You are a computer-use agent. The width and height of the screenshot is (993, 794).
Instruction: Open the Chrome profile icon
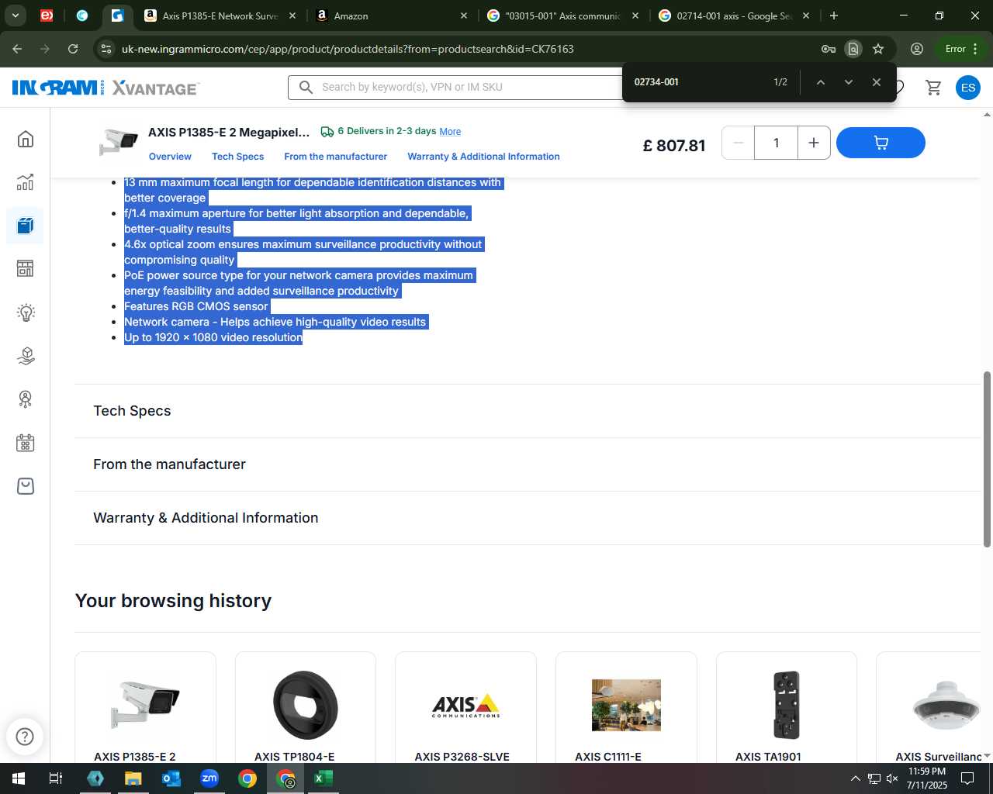(x=917, y=49)
